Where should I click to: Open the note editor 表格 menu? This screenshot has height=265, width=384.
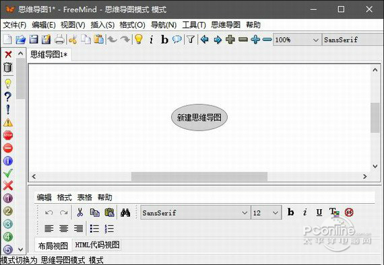[84, 197]
